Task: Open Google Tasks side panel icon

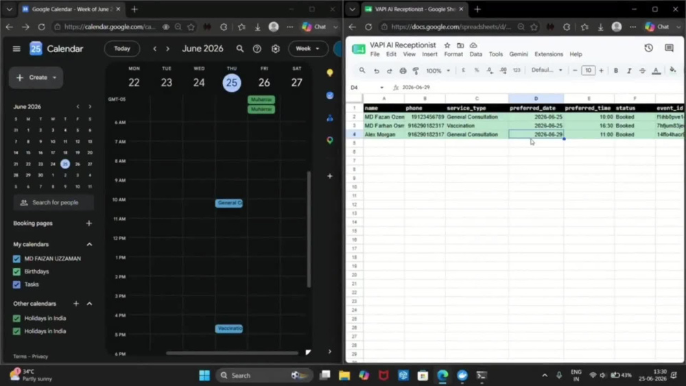Action: (330, 95)
